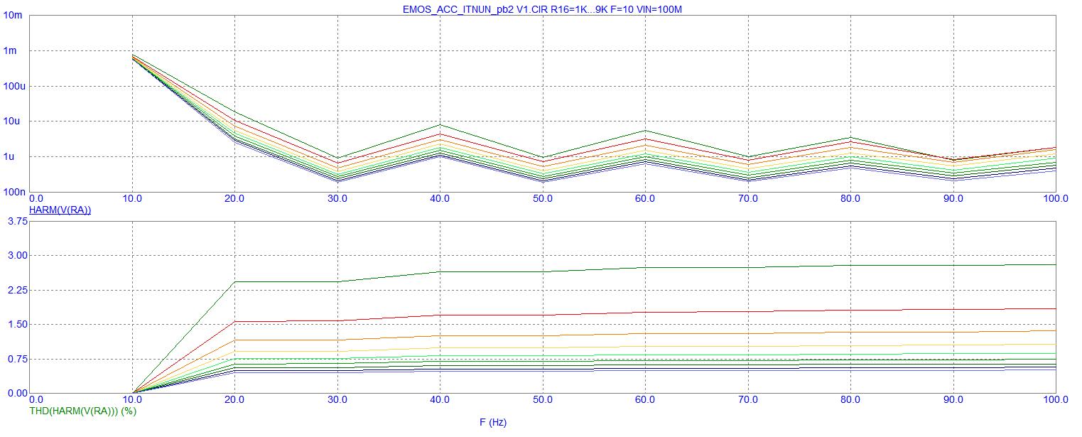Viewport: 1082px width, 437px height.
Task: Click 90.0 on the THD plot x-axis
Action: click(953, 400)
